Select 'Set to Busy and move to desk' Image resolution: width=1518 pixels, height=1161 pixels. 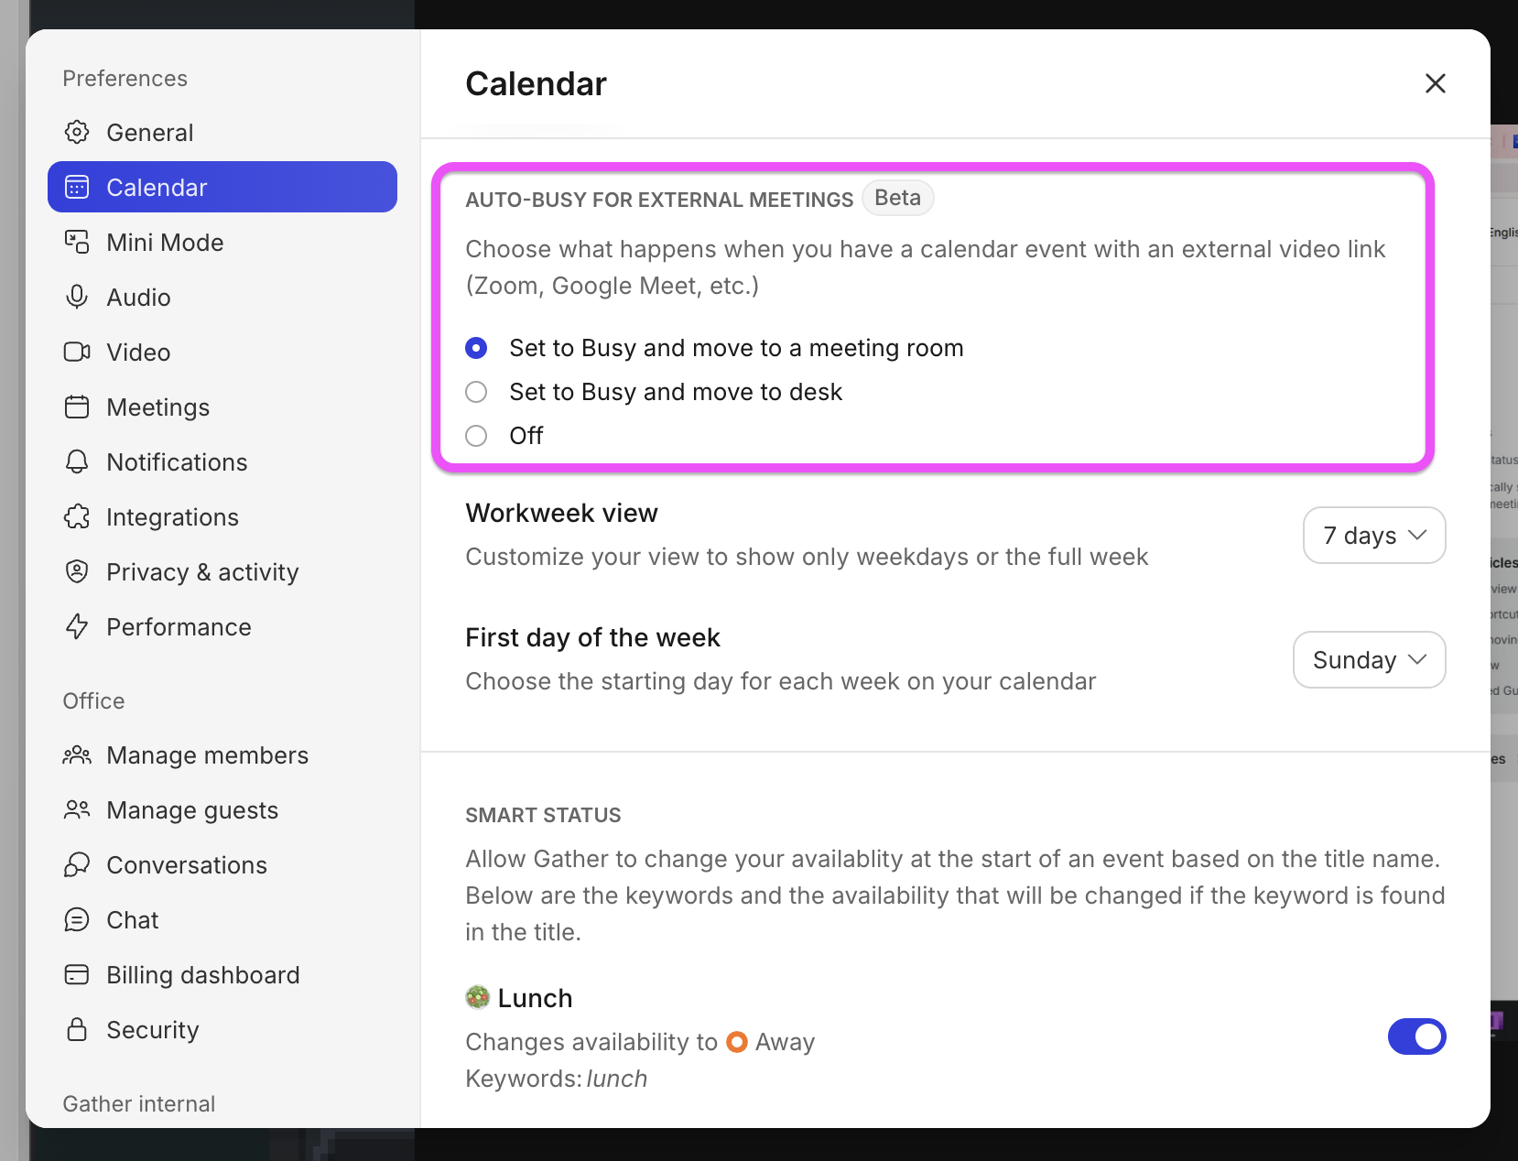pyautogui.click(x=476, y=392)
